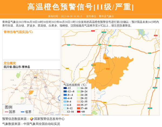Click the small orange county shape in overview map
The height and width of the screenshot is (127, 162).
pyautogui.click(x=31, y=92)
